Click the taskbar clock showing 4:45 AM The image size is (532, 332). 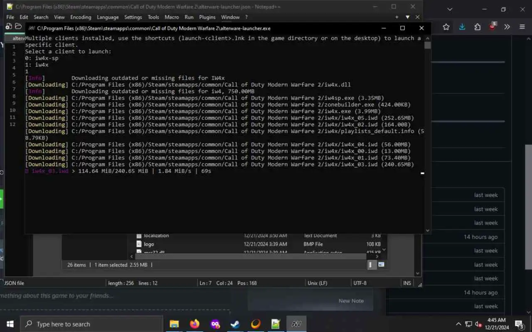tap(496, 324)
